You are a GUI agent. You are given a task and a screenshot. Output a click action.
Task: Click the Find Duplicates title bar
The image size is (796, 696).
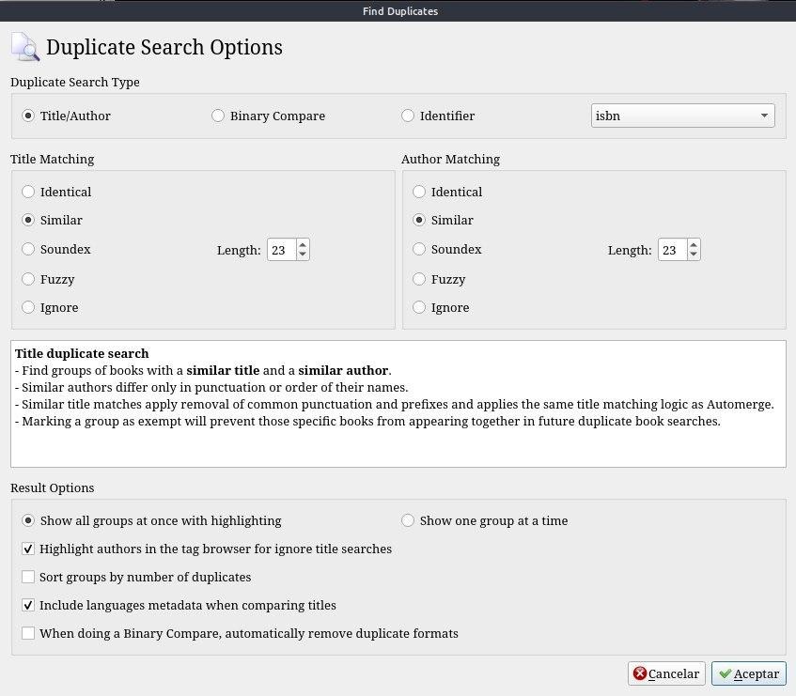(x=398, y=10)
